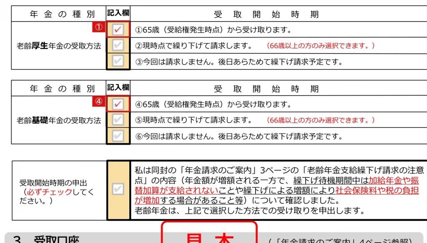This screenshot has width=427, height=243.
Task: Click 受取開始時期 header in second table
Action: (x=266, y=89)
